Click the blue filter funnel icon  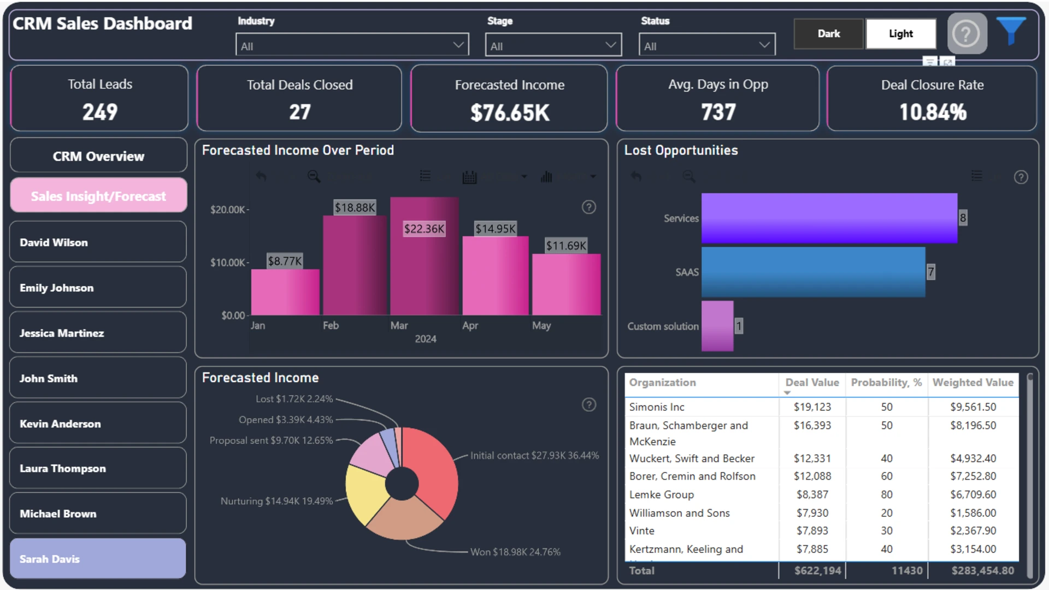1011,31
